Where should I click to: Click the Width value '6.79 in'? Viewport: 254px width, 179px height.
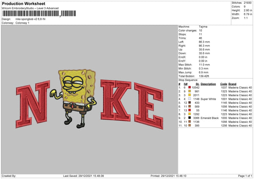pos(248,14)
